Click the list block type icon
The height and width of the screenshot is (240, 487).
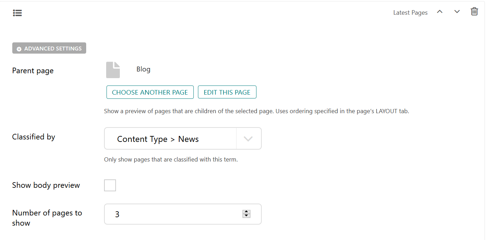[x=17, y=13]
